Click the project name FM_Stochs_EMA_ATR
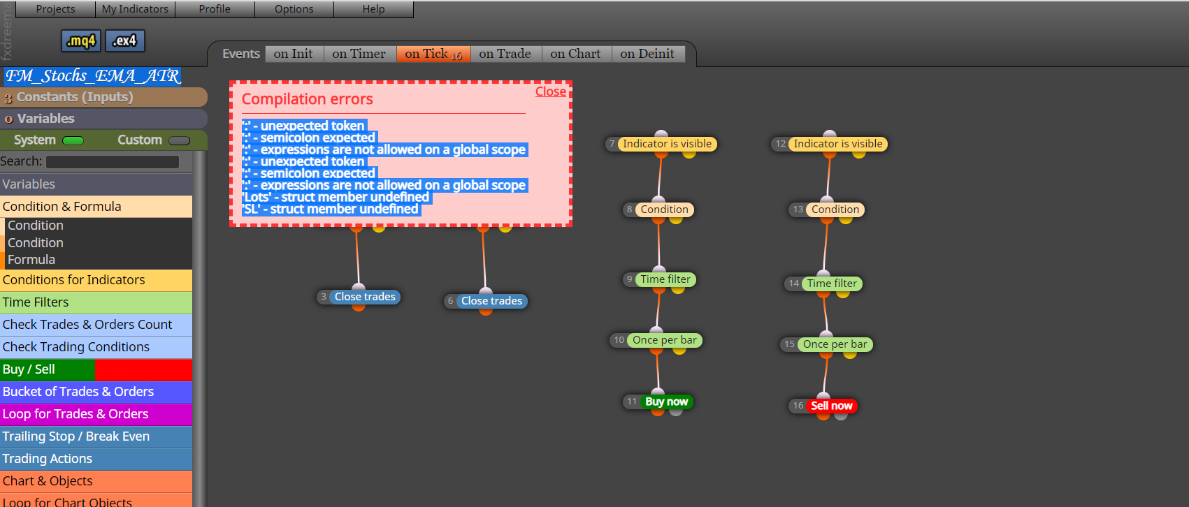1189x507 pixels. (93, 76)
